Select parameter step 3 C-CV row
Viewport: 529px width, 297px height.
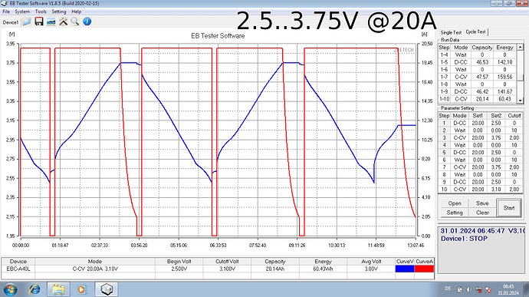[x=481, y=138]
